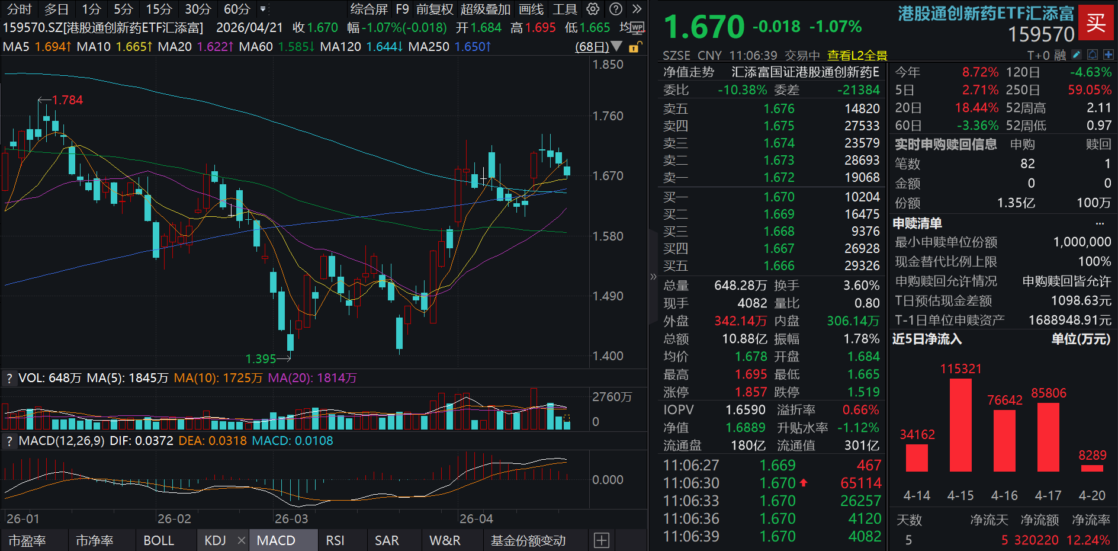Toggle 前复权 price adjustment mode
This screenshot has height=551, width=1118.
click(435, 9)
